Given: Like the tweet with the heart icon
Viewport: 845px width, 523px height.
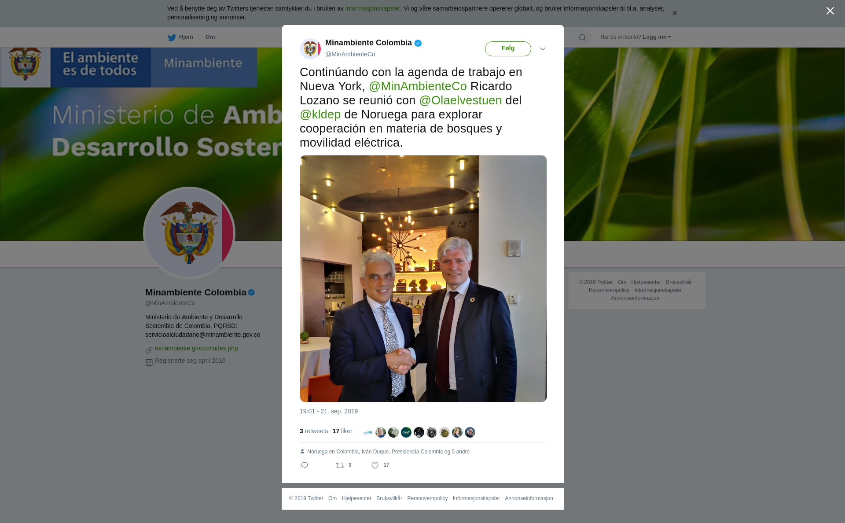Looking at the screenshot, I should [x=375, y=465].
